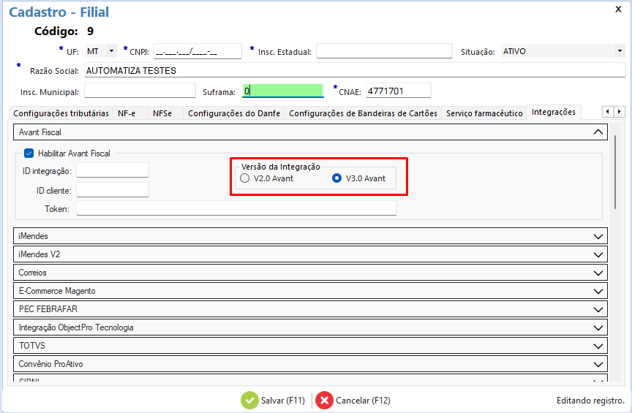Expand the Correios section

(599, 273)
